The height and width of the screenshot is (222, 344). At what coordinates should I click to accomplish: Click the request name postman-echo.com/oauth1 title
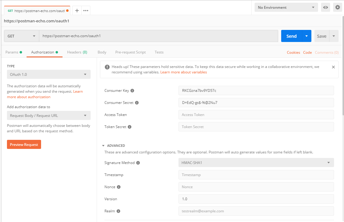point(37,21)
